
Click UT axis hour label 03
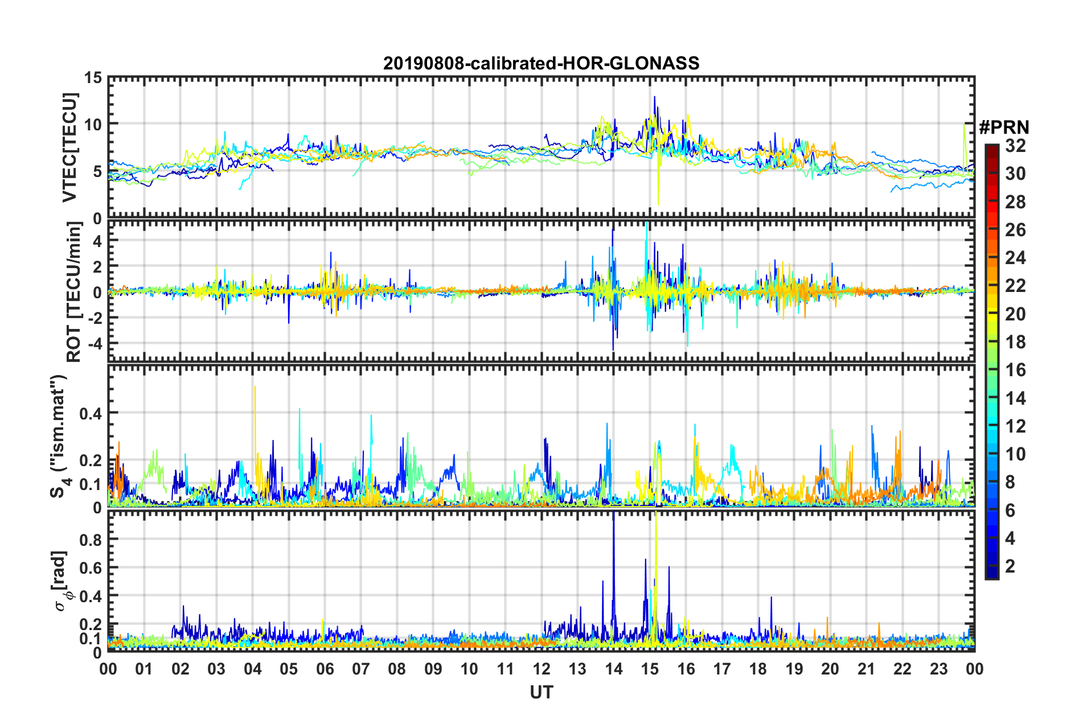(216, 669)
